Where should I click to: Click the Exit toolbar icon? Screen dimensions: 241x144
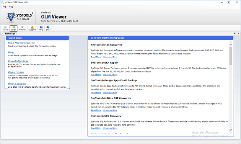point(48,28)
